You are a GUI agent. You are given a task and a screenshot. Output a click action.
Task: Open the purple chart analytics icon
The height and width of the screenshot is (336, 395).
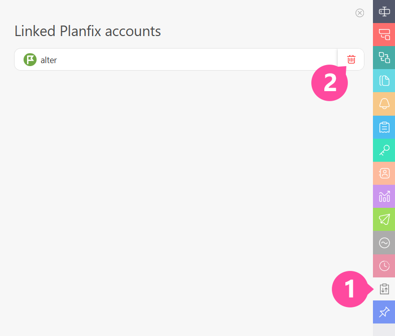click(x=384, y=196)
